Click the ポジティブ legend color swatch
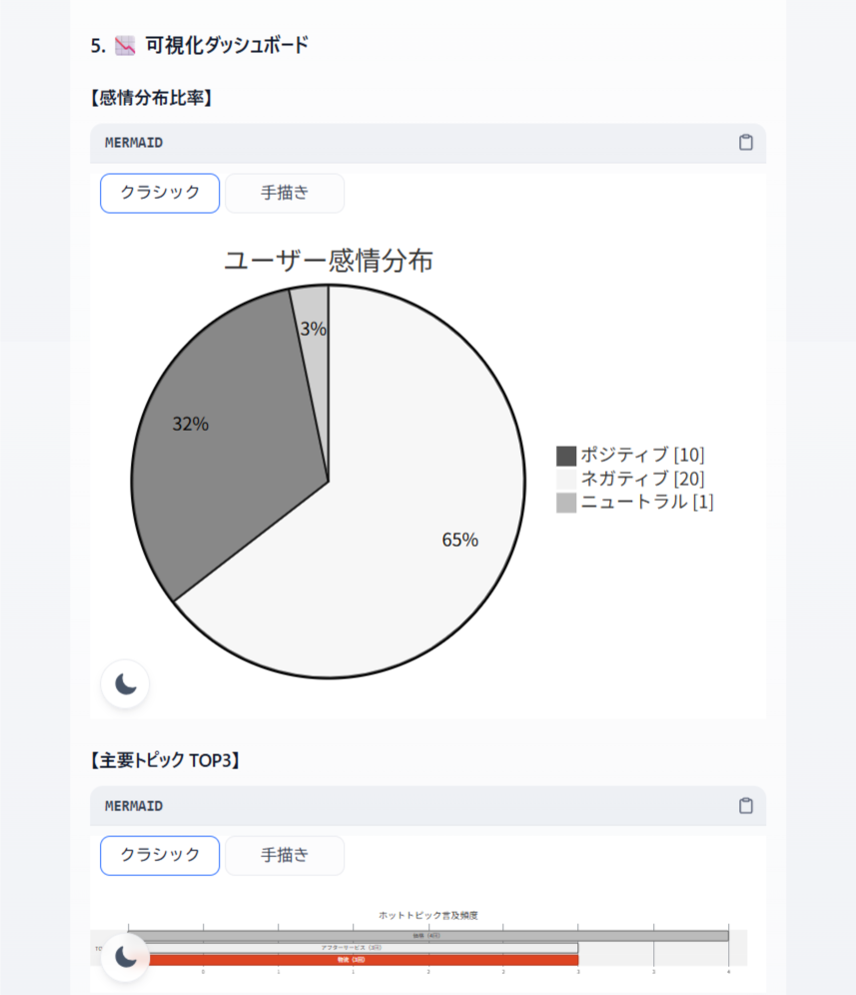This screenshot has height=995, width=856. pos(566,456)
